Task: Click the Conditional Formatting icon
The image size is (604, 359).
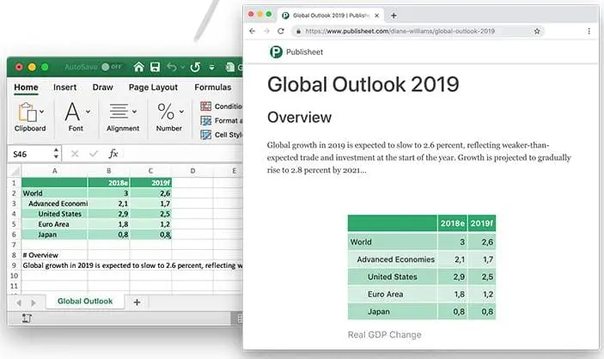Action: tap(205, 106)
